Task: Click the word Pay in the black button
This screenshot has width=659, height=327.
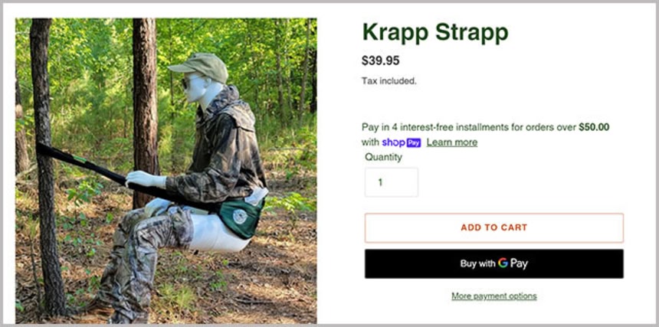Action: coord(520,263)
